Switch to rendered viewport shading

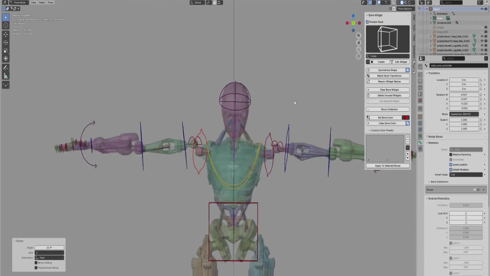[x=409, y=2]
